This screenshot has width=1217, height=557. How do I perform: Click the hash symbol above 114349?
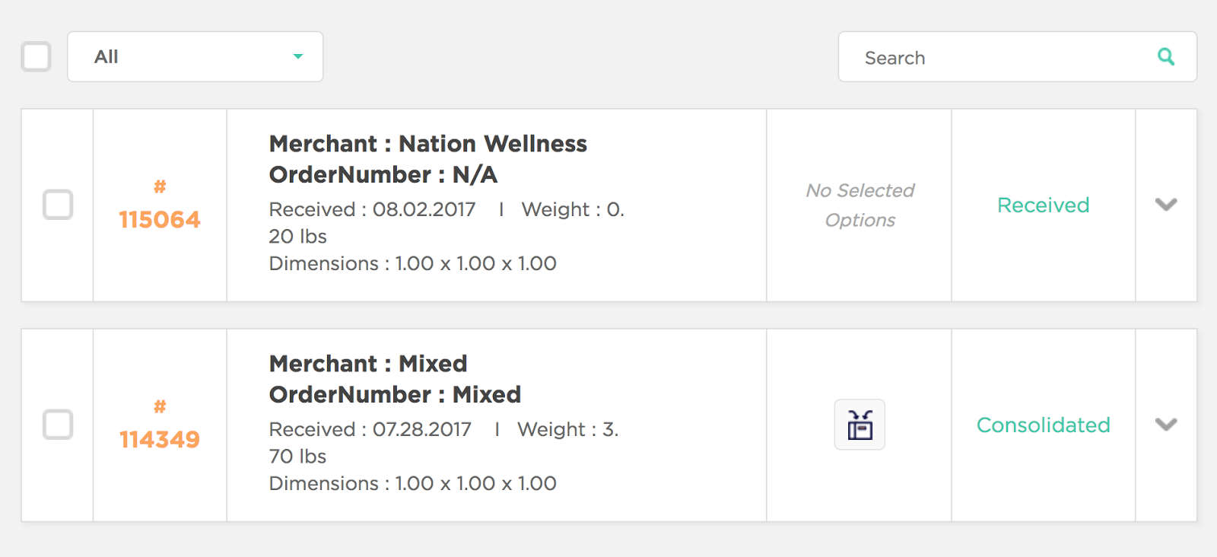160,406
